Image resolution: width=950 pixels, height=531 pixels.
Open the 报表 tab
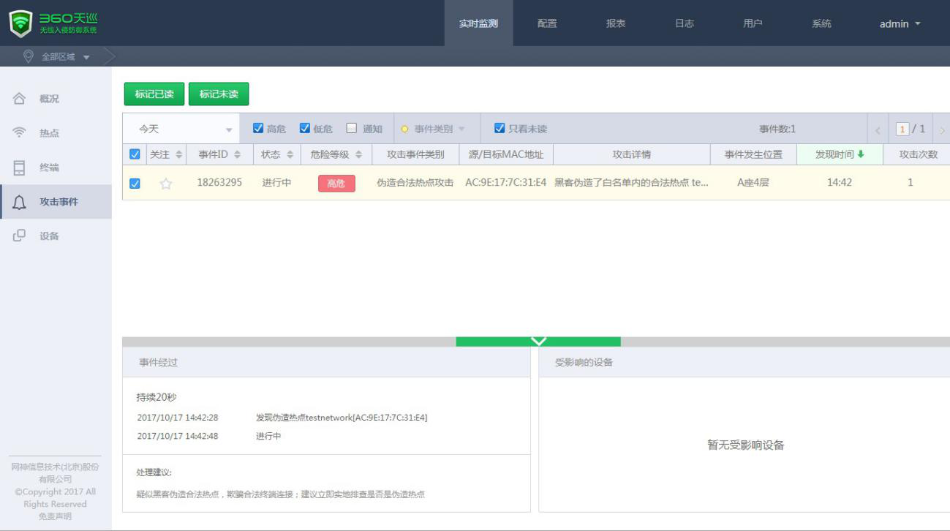(x=616, y=23)
